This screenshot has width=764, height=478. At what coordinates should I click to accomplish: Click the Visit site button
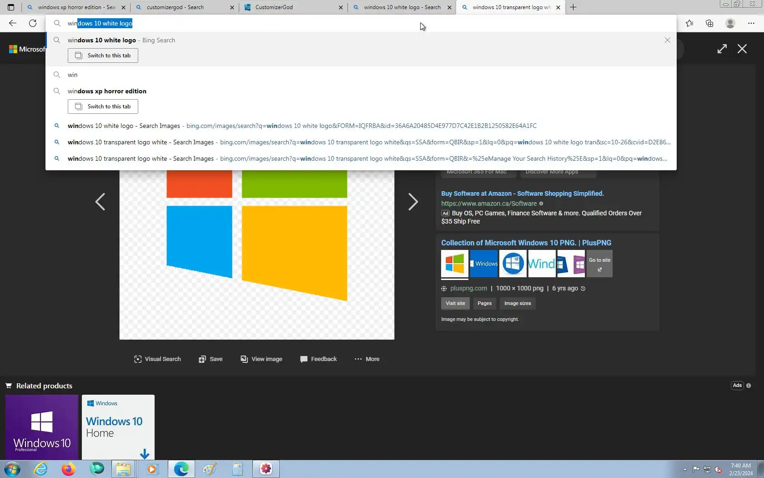pyautogui.click(x=455, y=303)
